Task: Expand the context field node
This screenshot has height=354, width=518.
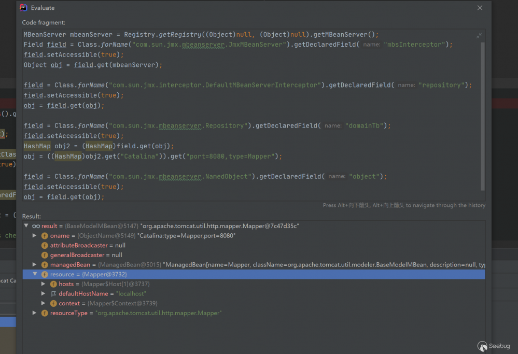Action: pyautogui.click(x=43, y=303)
